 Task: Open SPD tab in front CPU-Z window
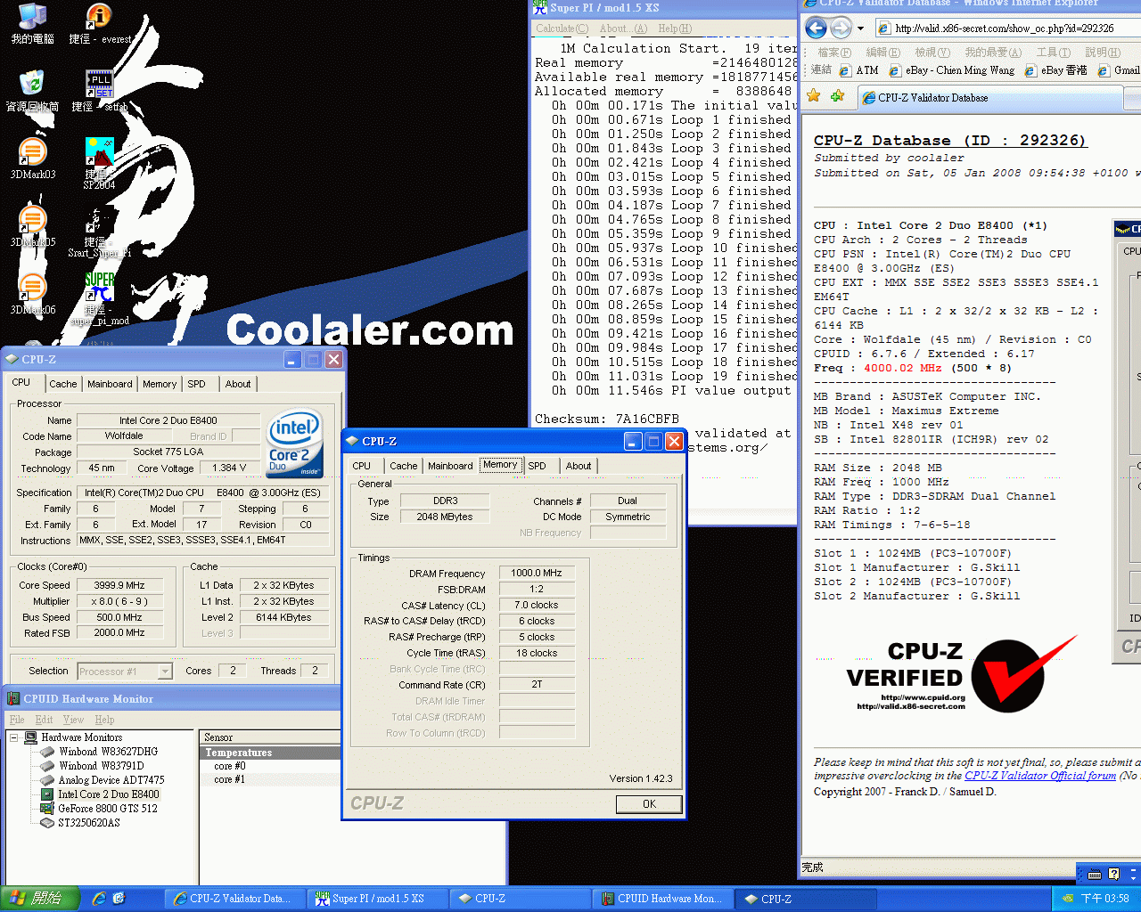pos(537,466)
